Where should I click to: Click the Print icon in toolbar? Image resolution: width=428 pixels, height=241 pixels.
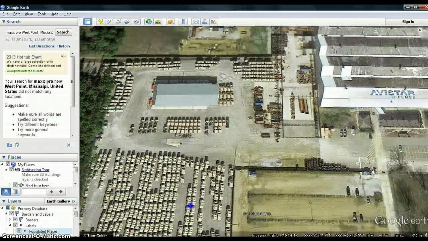[205, 21]
